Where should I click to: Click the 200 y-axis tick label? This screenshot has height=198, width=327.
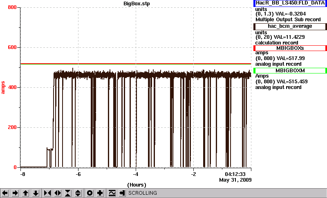click(x=12, y=127)
